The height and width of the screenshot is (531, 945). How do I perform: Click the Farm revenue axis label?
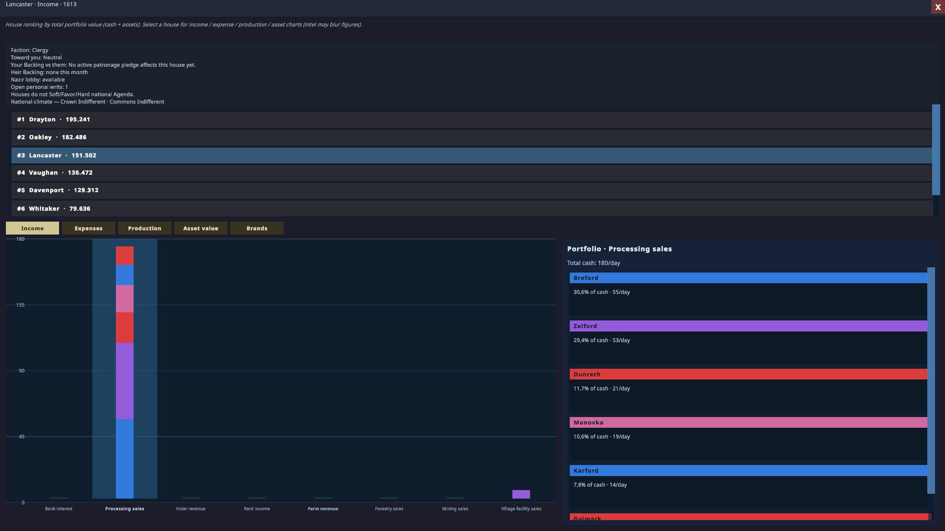click(x=323, y=509)
